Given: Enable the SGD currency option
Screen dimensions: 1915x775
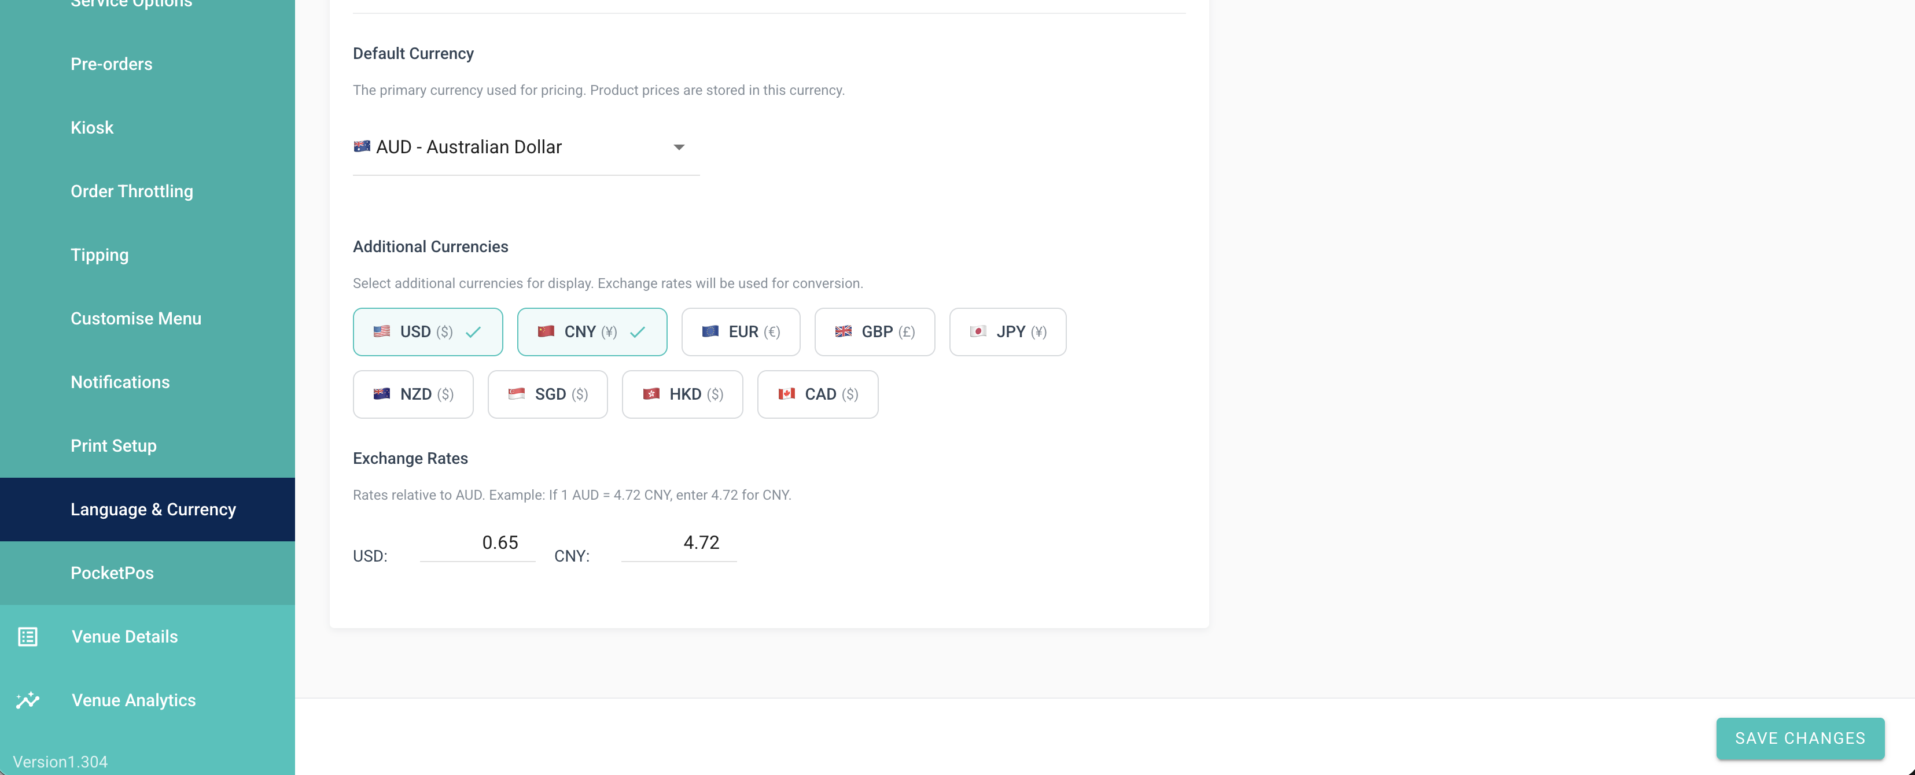Looking at the screenshot, I should click(x=547, y=394).
